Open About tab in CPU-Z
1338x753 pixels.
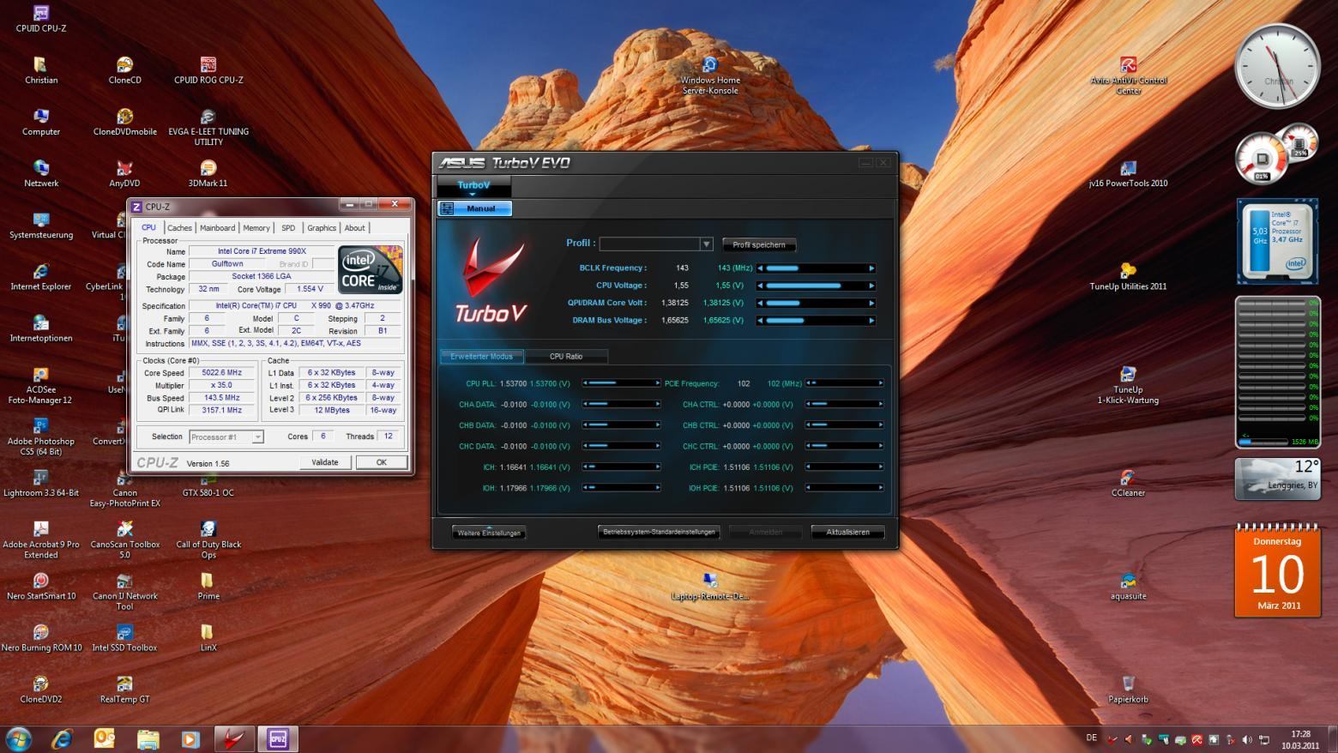coord(354,227)
